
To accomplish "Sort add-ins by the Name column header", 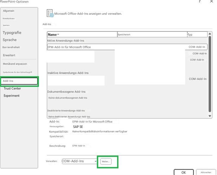I will point(82,35).
